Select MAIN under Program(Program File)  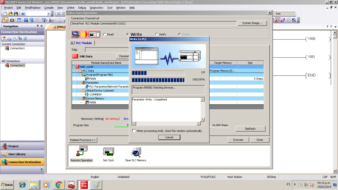92,79
